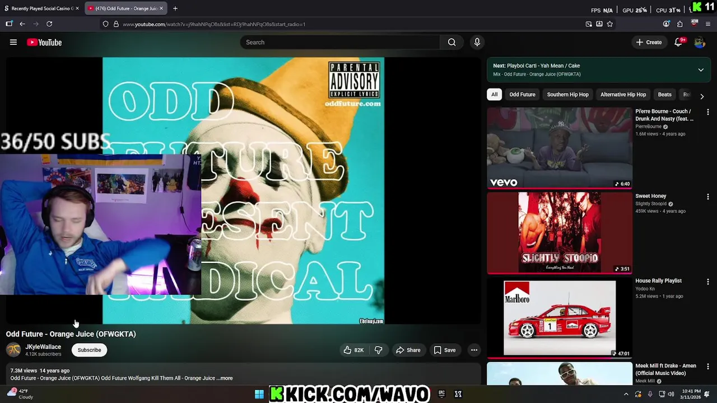The width and height of the screenshot is (717, 403).
Task: Save the video to a playlist
Action: [444, 350]
